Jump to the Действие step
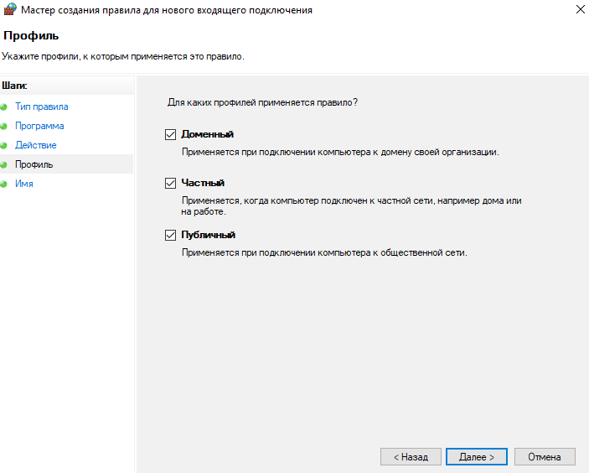The width and height of the screenshot is (589, 473). click(36, 145)
